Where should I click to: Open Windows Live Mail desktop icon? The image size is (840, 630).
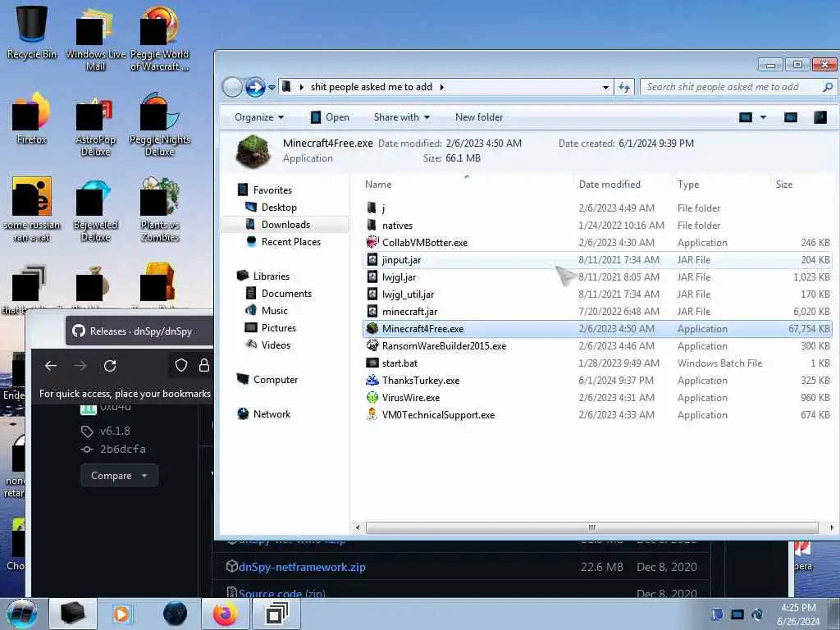tap(95, 39)
